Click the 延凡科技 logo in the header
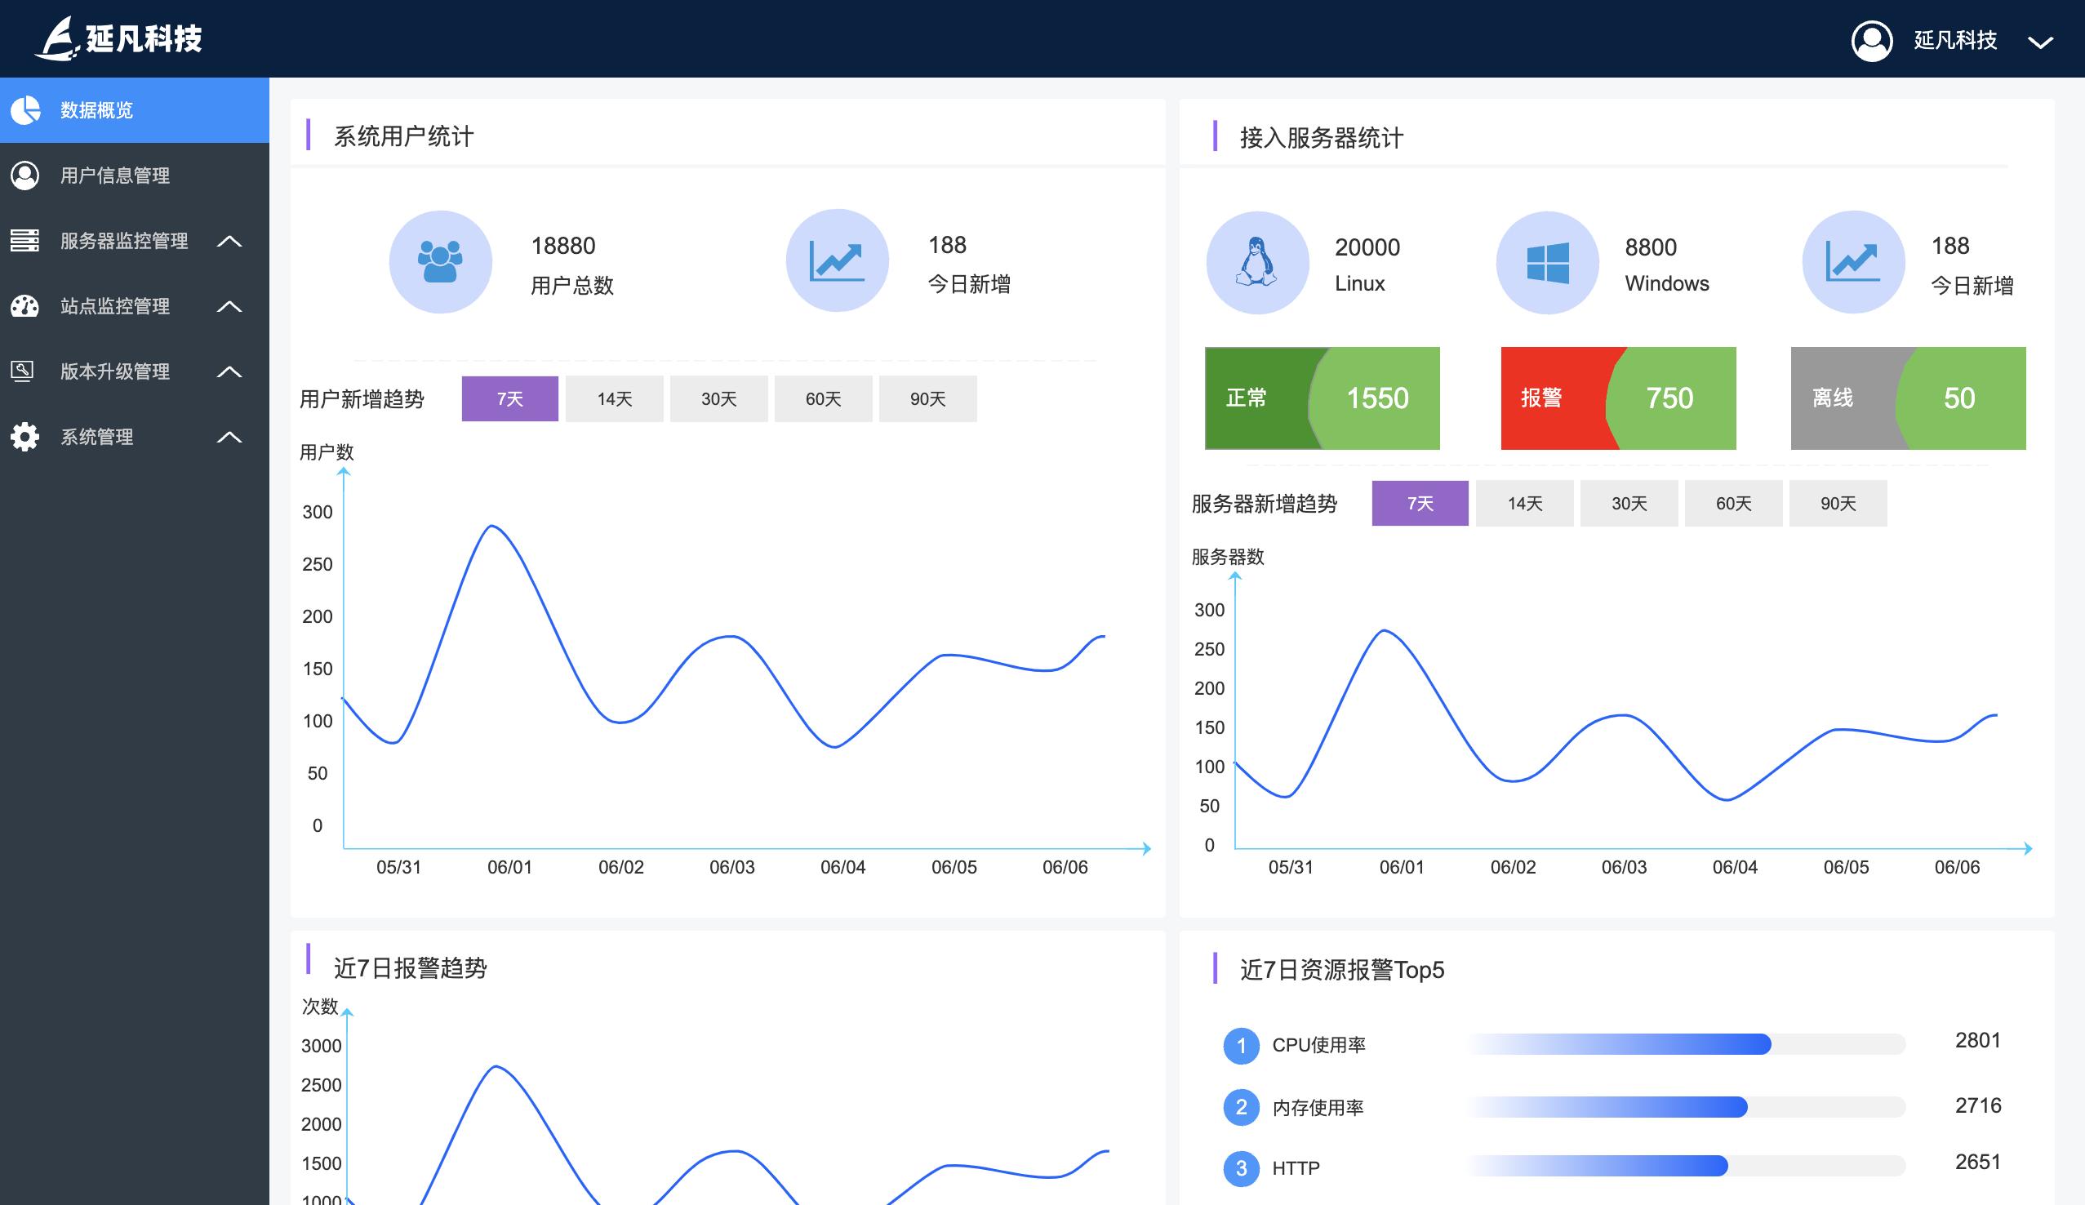 pyautogui.click(x=119, y=38)
